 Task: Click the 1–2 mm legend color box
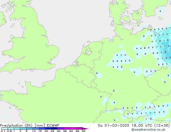coord(17,128)
